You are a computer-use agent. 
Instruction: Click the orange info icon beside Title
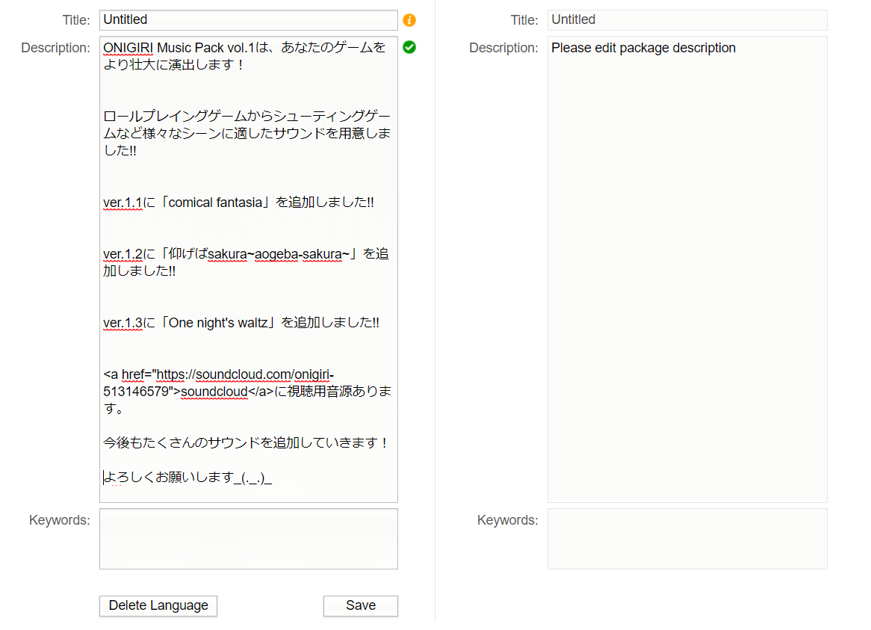[409, 20]
